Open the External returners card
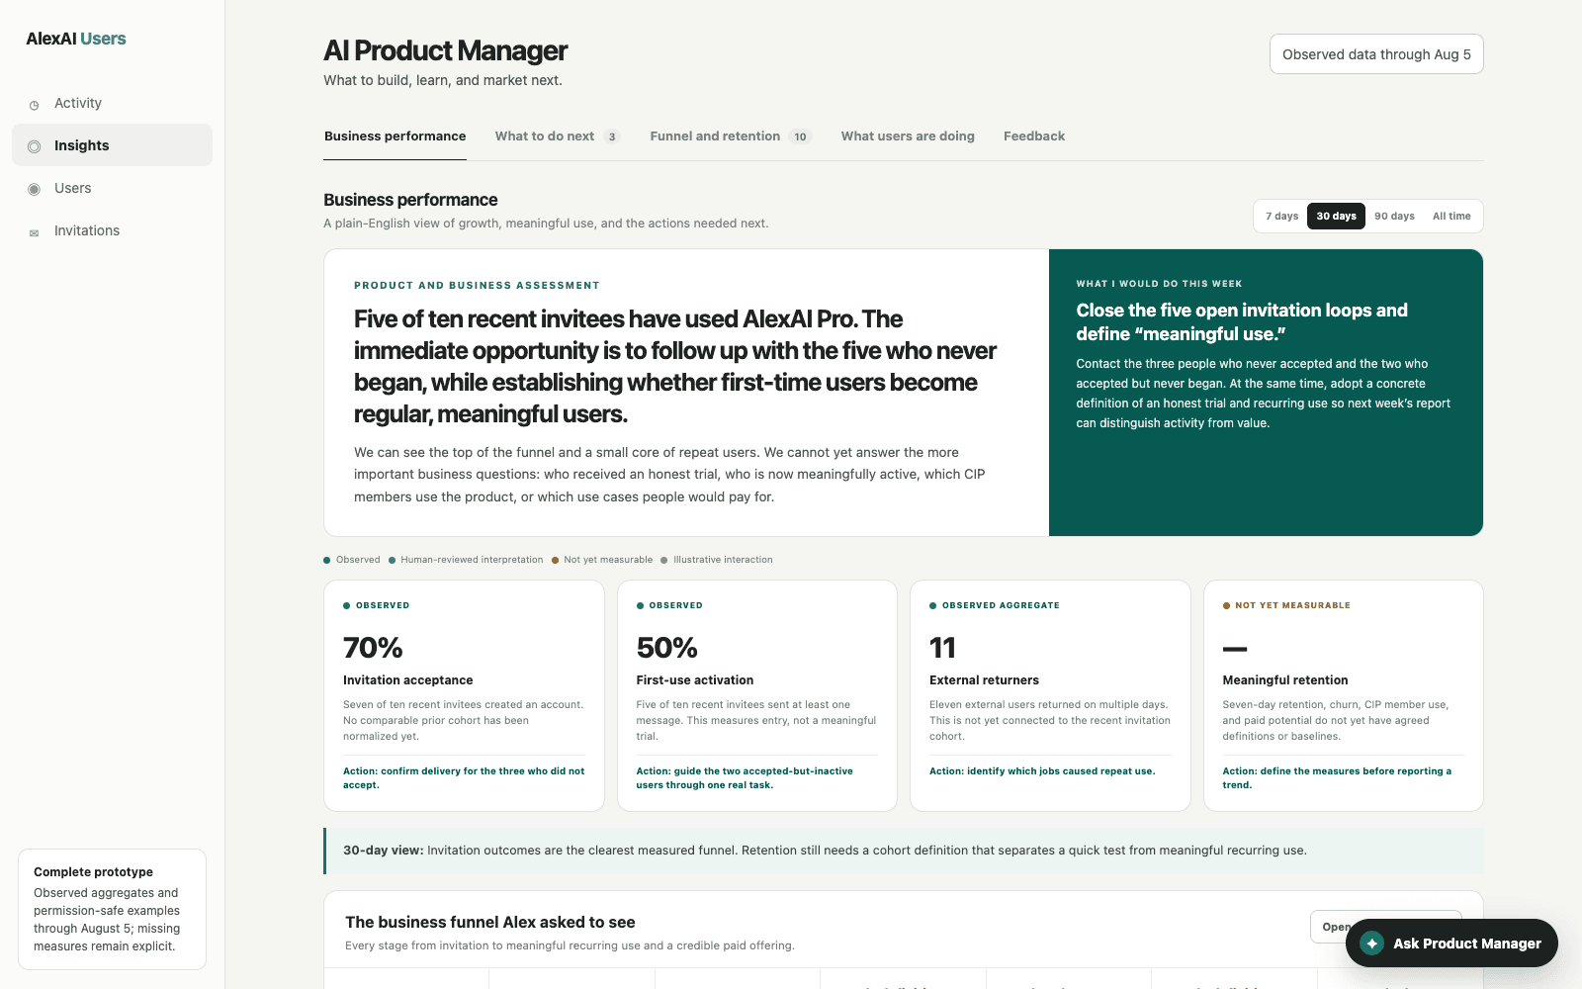The width and height of the screenshot is (1582, 989). coord(1050,695)
